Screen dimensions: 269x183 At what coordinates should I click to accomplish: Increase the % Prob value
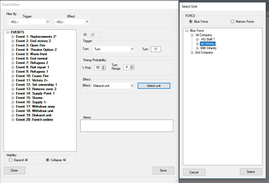(103, 66)
